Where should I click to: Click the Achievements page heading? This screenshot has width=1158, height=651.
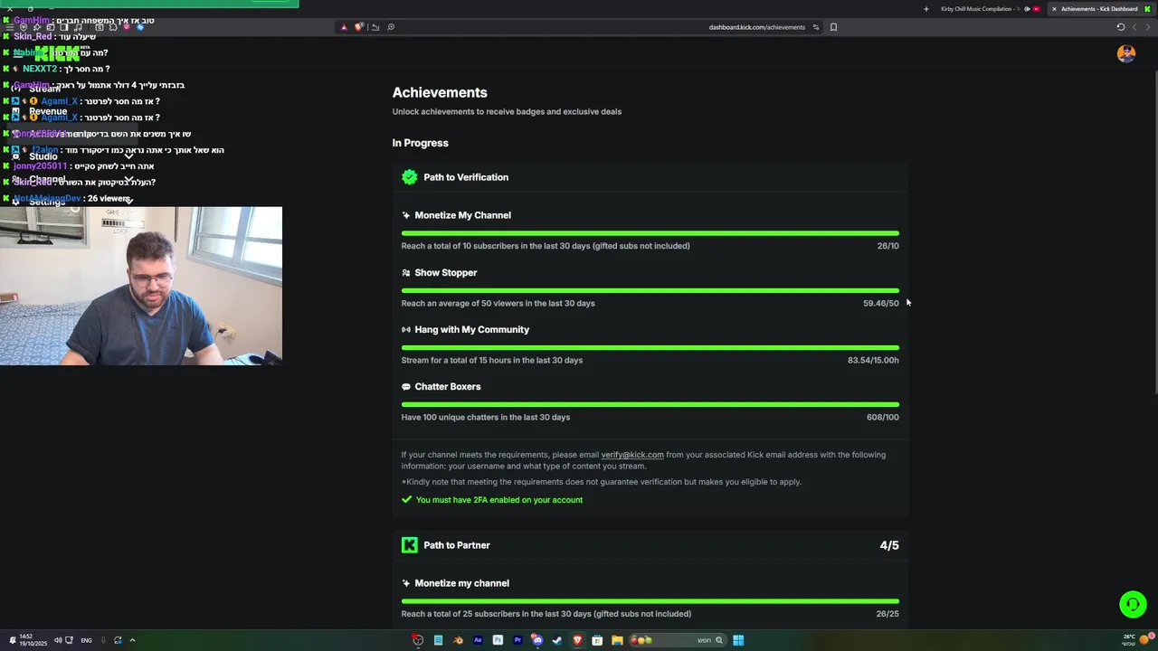point(440,92)
